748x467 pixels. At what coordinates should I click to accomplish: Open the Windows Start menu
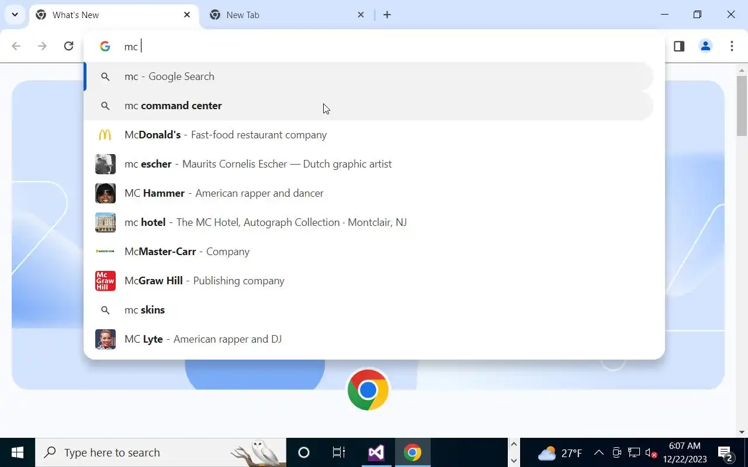[18, 452]
